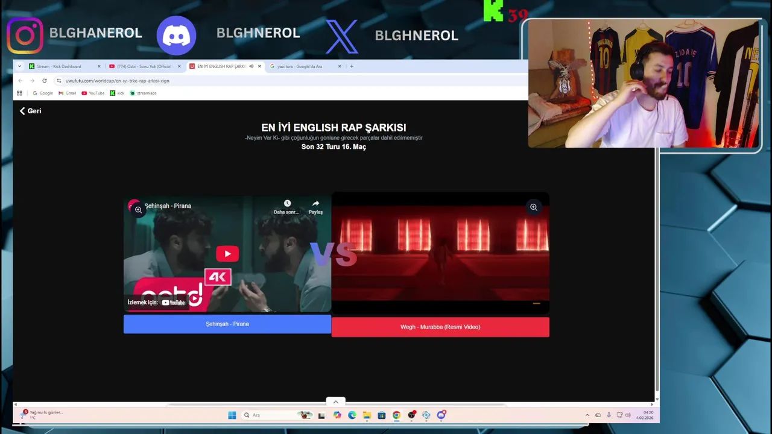Close the Ozbi - Sonu Yok tab

coord(179,66)
